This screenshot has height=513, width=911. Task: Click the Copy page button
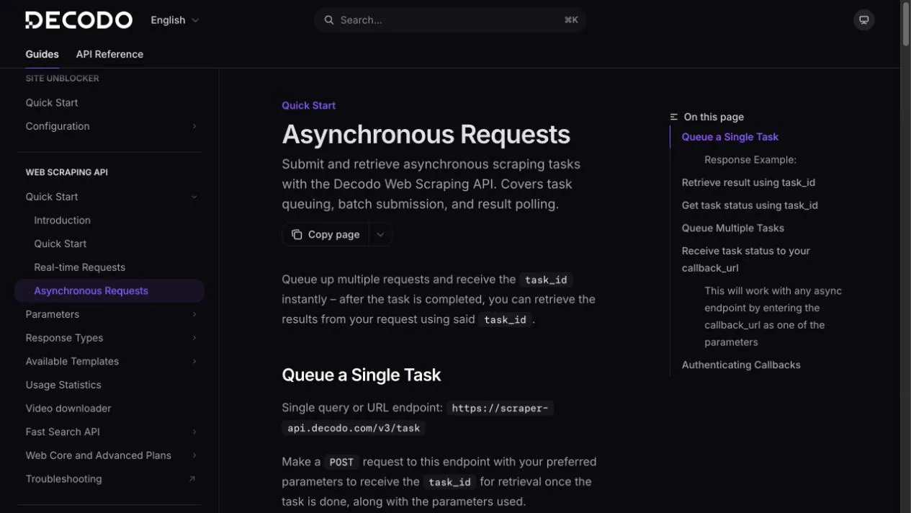[326, 235]
